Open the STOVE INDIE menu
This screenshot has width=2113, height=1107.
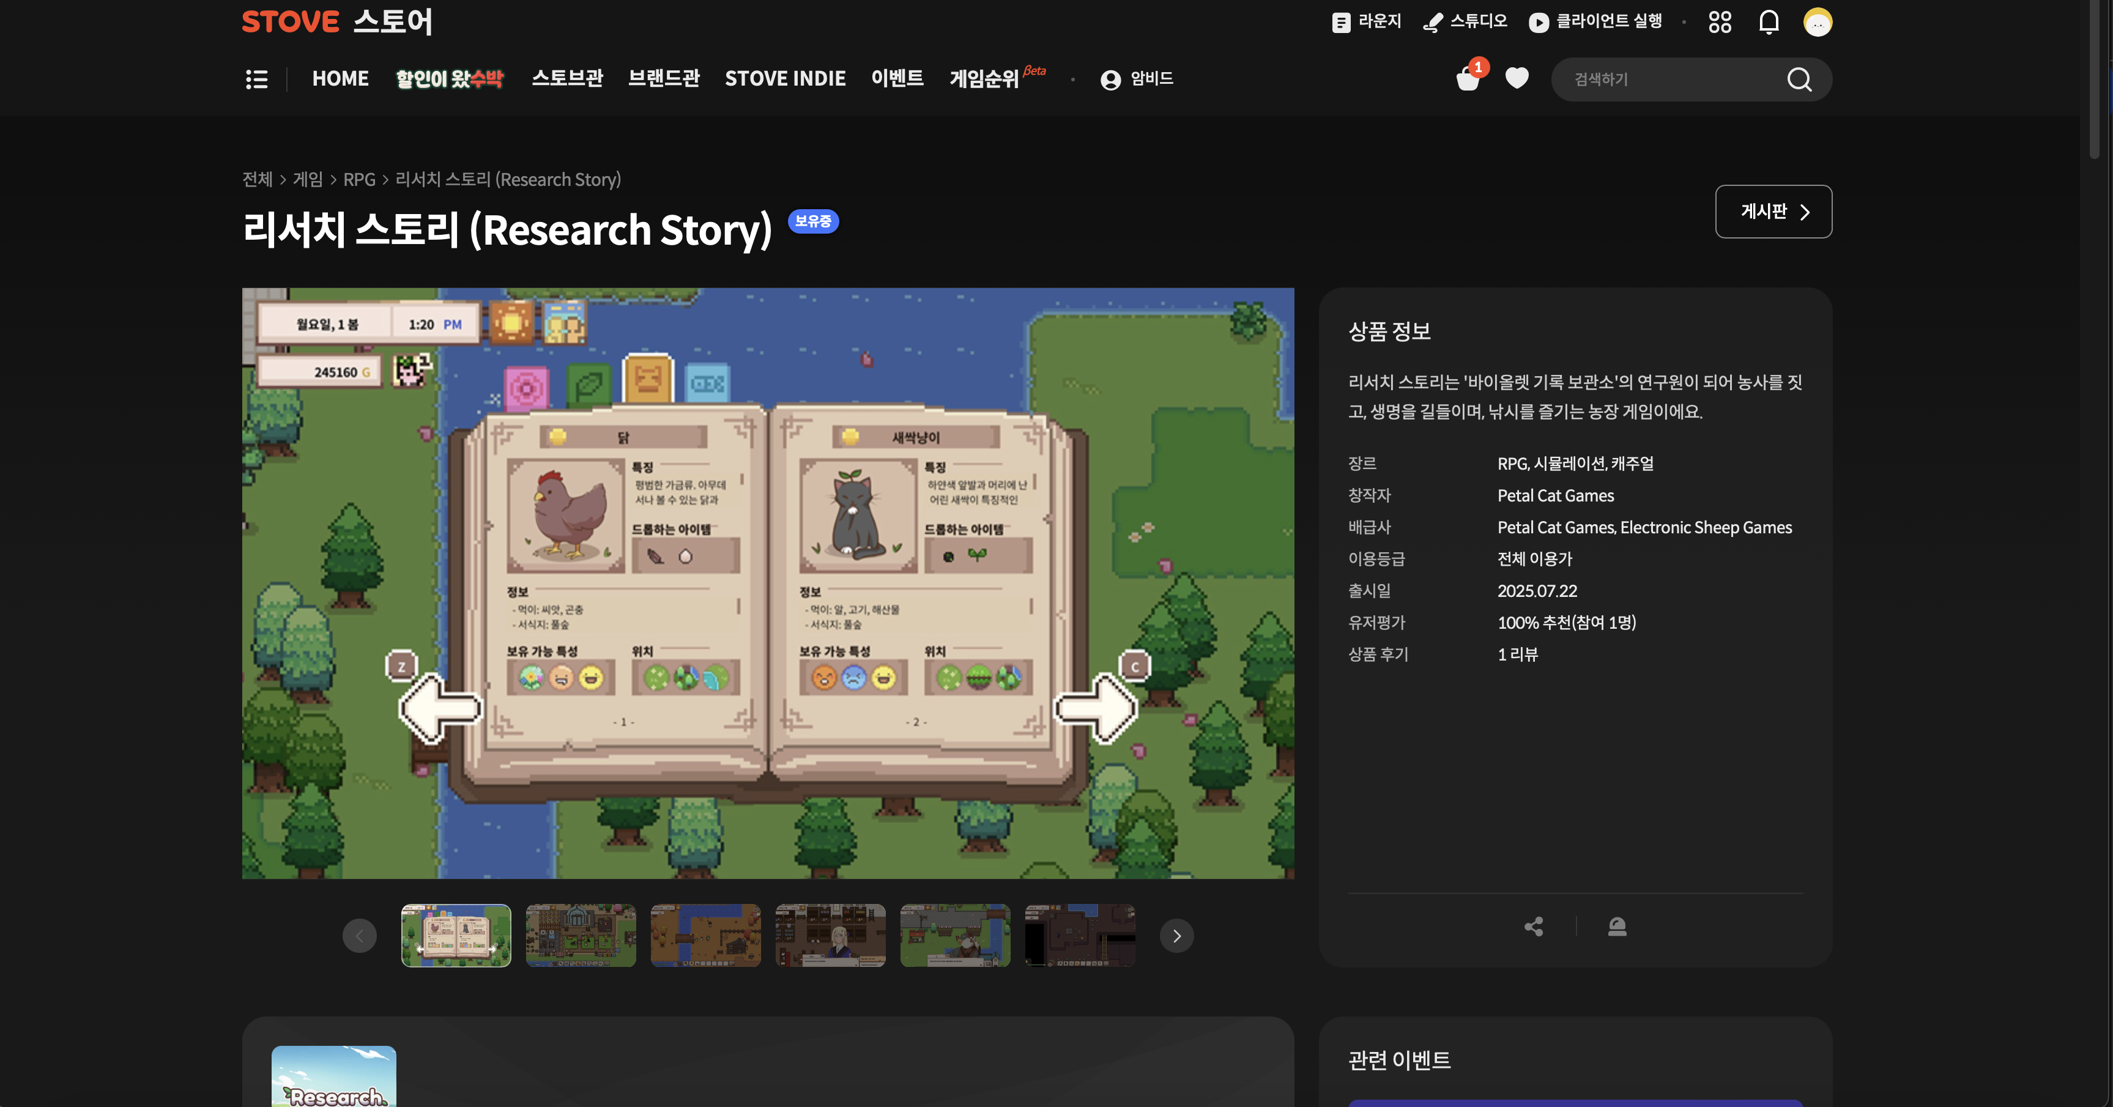[x=785, y=79]
